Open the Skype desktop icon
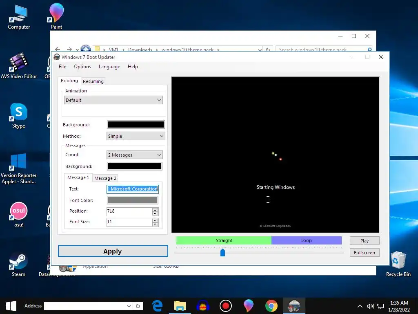 pos(18,116)
